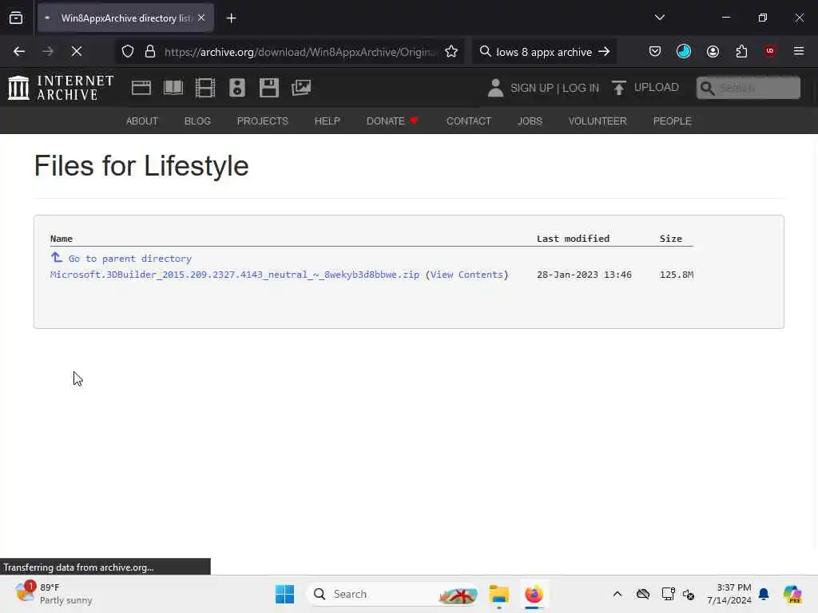
Task: Show hidden system tray icons
Action: pos(617,594)
